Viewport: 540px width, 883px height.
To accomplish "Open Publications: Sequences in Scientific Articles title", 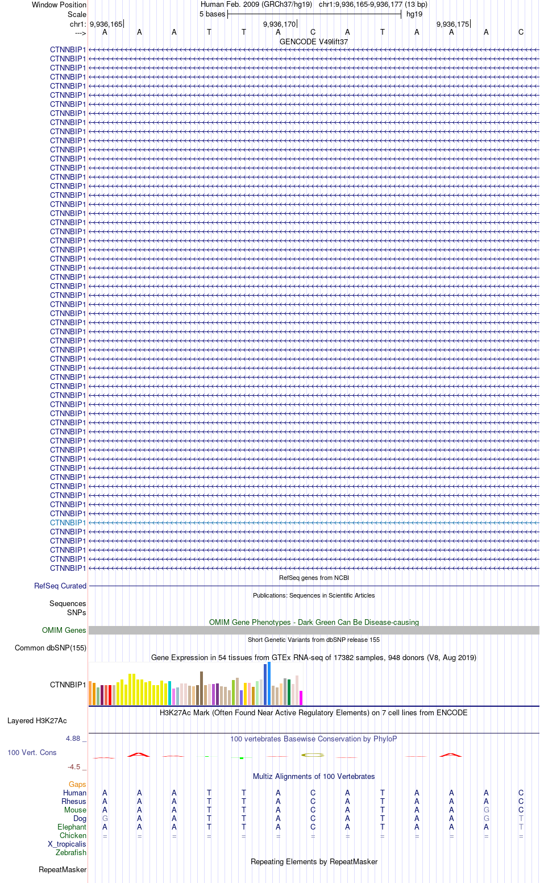I will 314,595.
